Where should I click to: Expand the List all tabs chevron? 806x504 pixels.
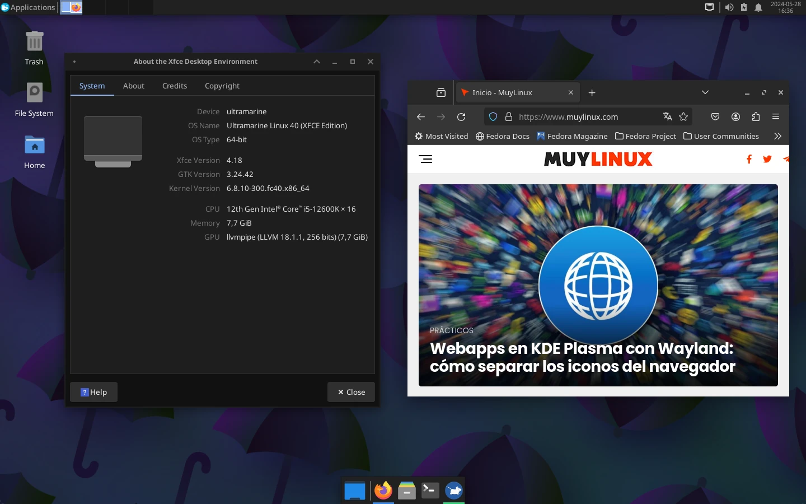(705, 92)
